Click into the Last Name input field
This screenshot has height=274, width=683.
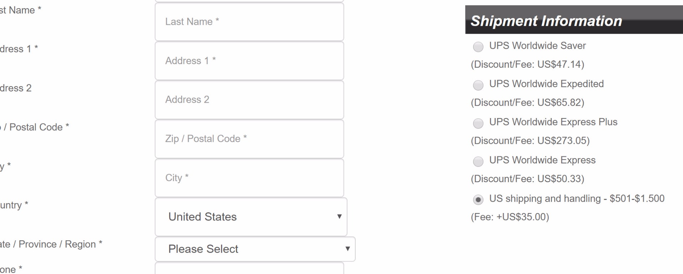point(249,22)
